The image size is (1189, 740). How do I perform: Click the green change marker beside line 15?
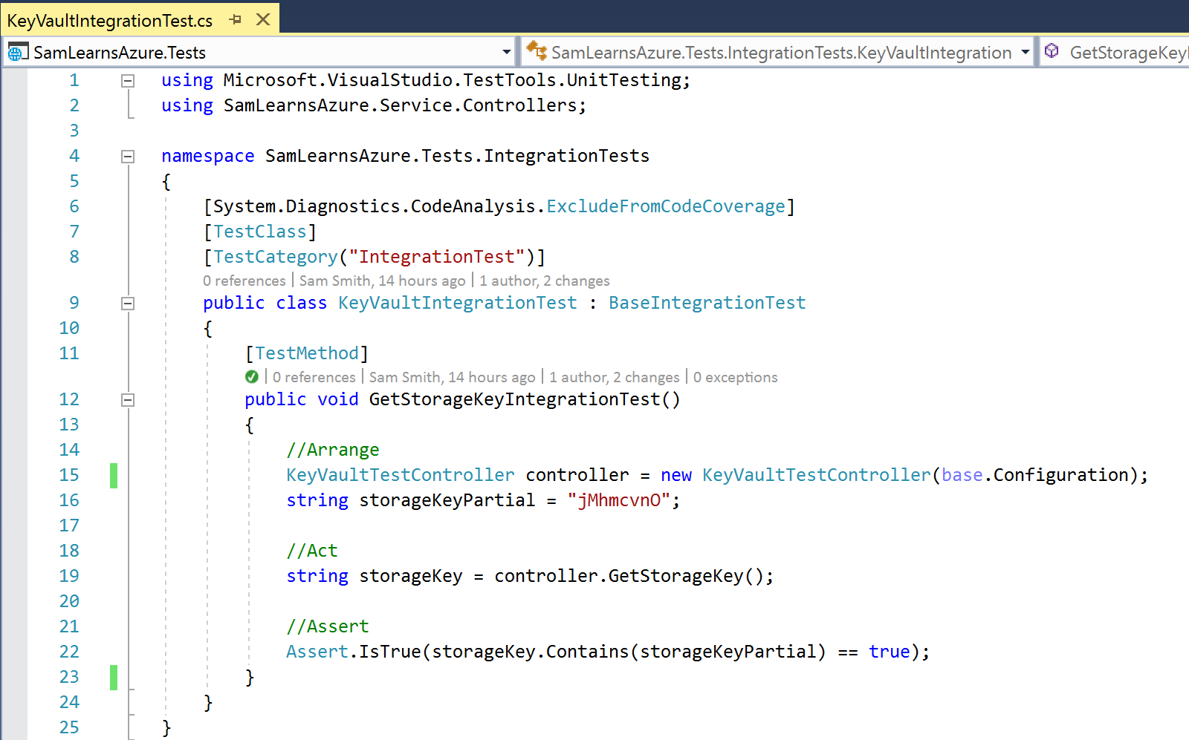pyautogui.click(x=114, y=476)
